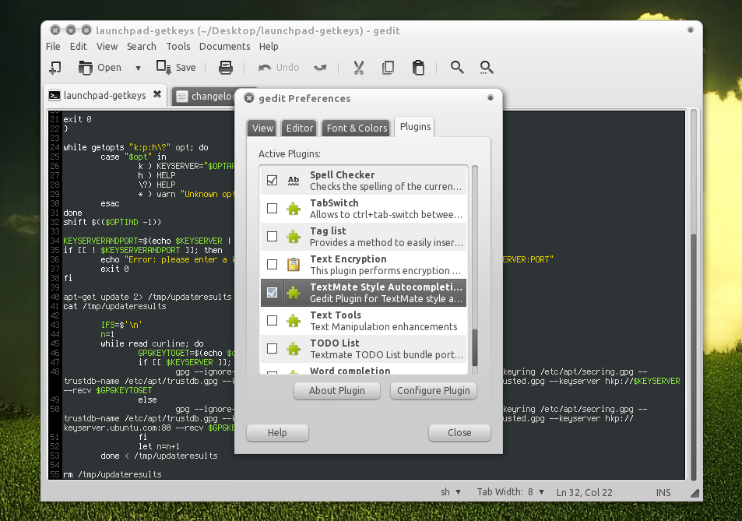742x521 pixels.
Task: Switch to the View preferences tab
Action: click(262, 128)
